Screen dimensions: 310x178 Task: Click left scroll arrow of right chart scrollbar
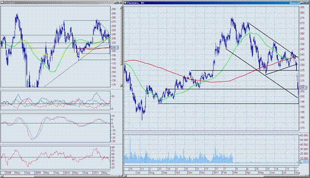pyautogui.click(x=125, y=176)
